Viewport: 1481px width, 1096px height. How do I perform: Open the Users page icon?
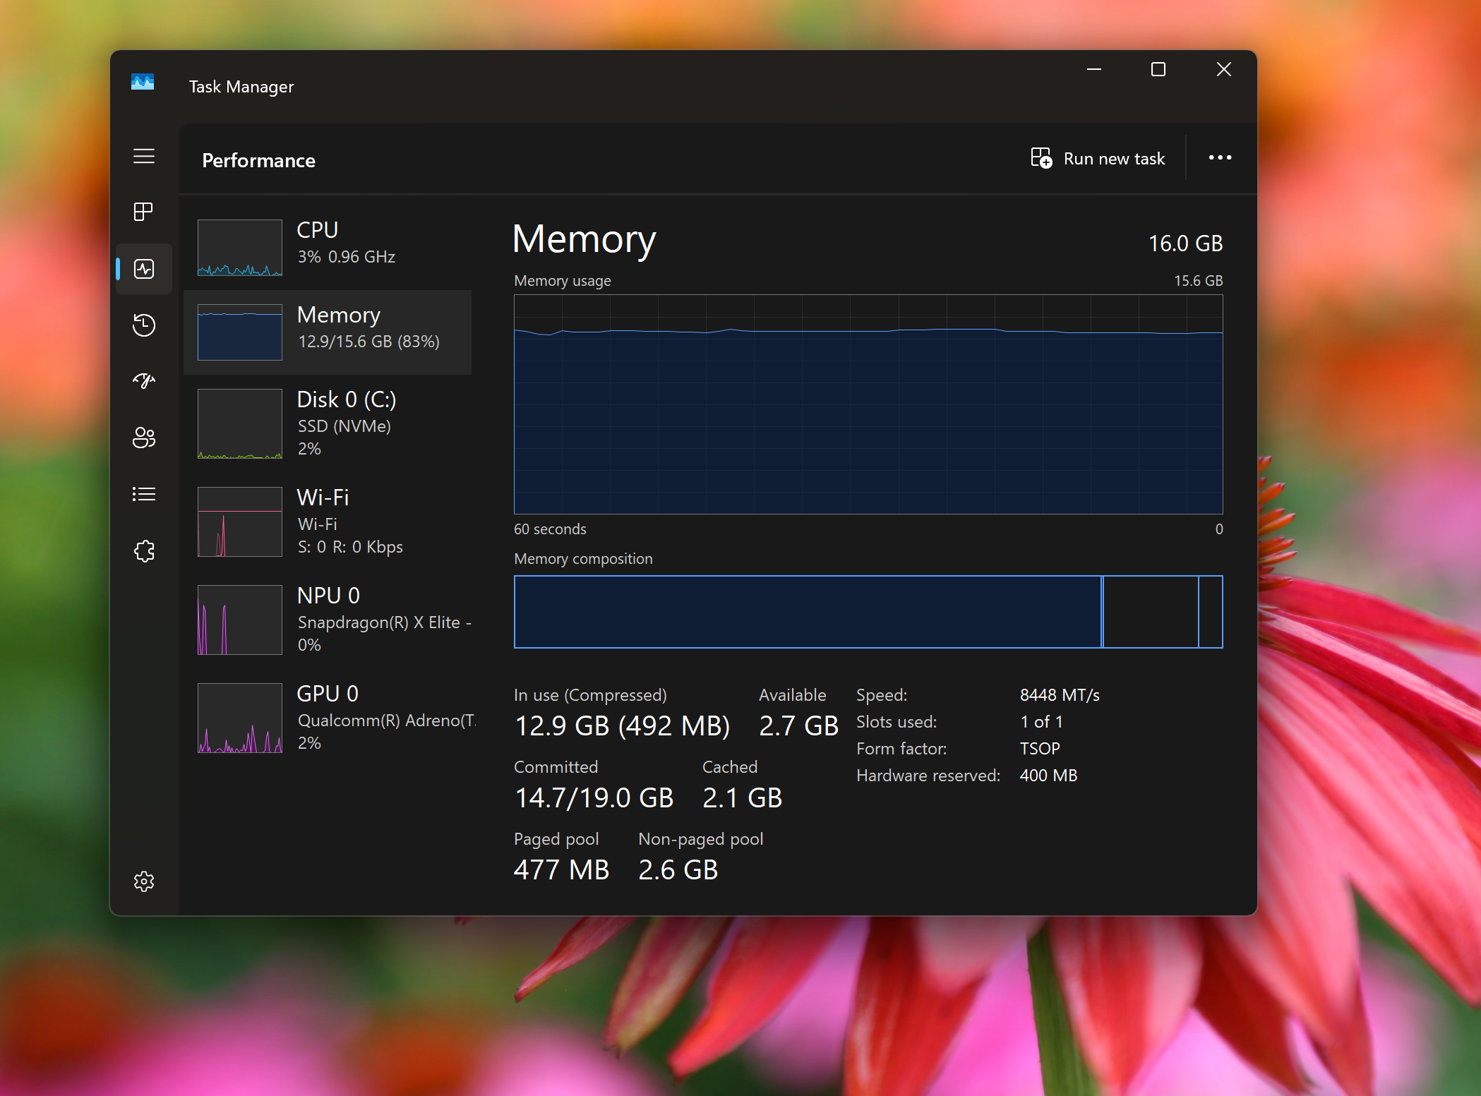tap(144, 438)
